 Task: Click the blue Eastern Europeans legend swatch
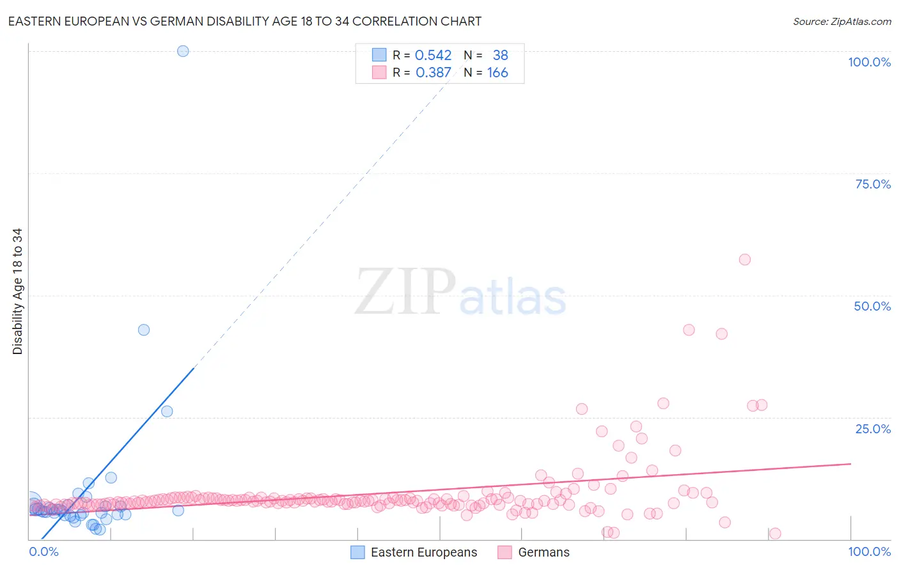coord(358,552)
